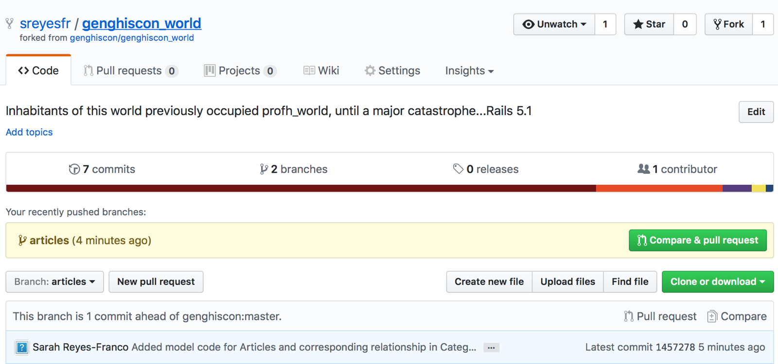
Task: Go to the Wiki tab
Action: click(x=321, y=71)
